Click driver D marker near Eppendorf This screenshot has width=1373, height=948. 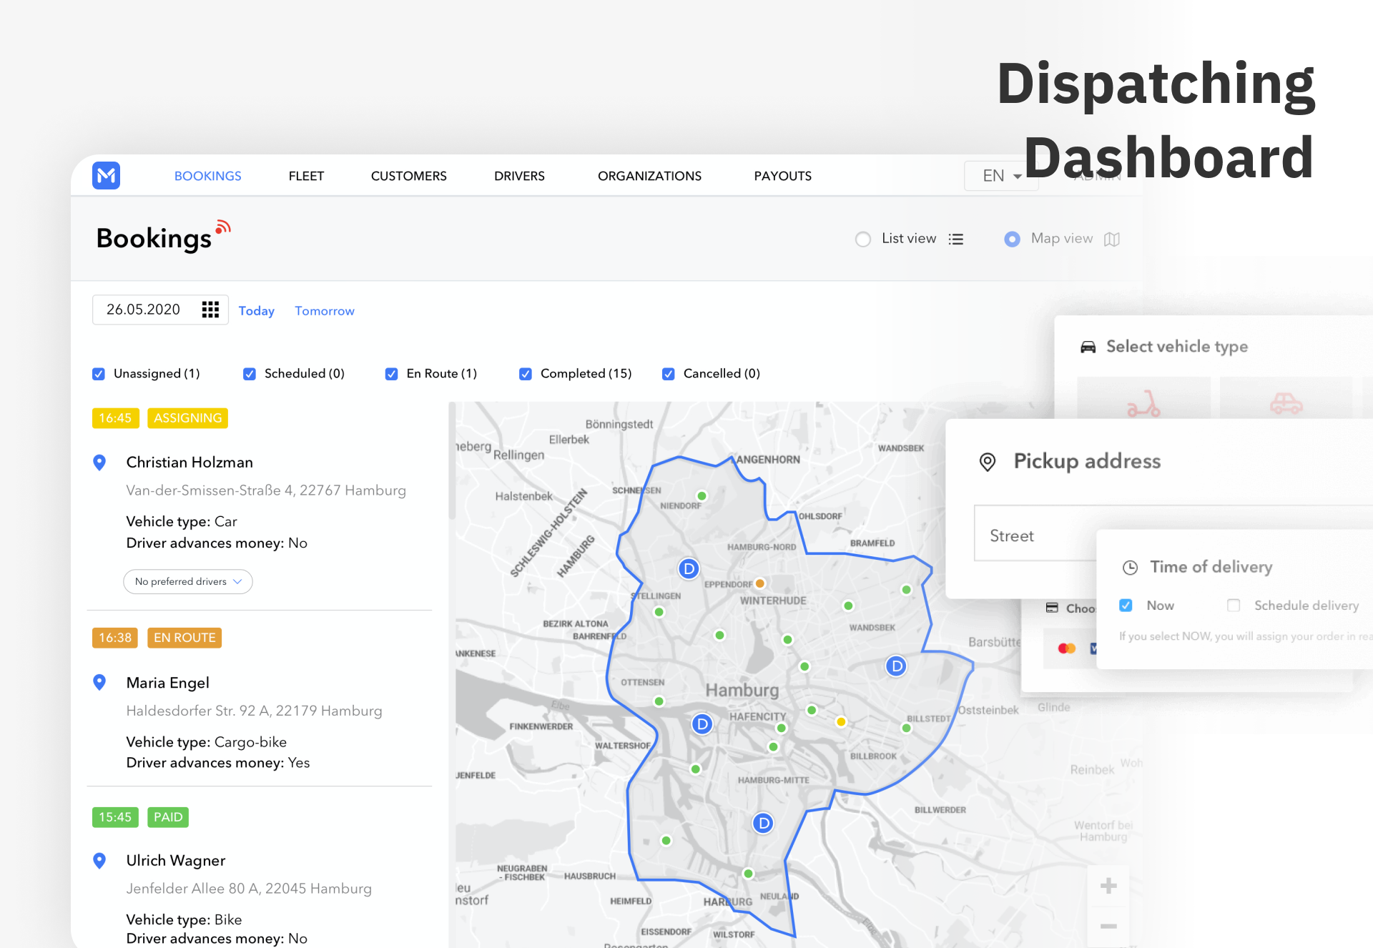pyautogui.click(x=689, y=569)
